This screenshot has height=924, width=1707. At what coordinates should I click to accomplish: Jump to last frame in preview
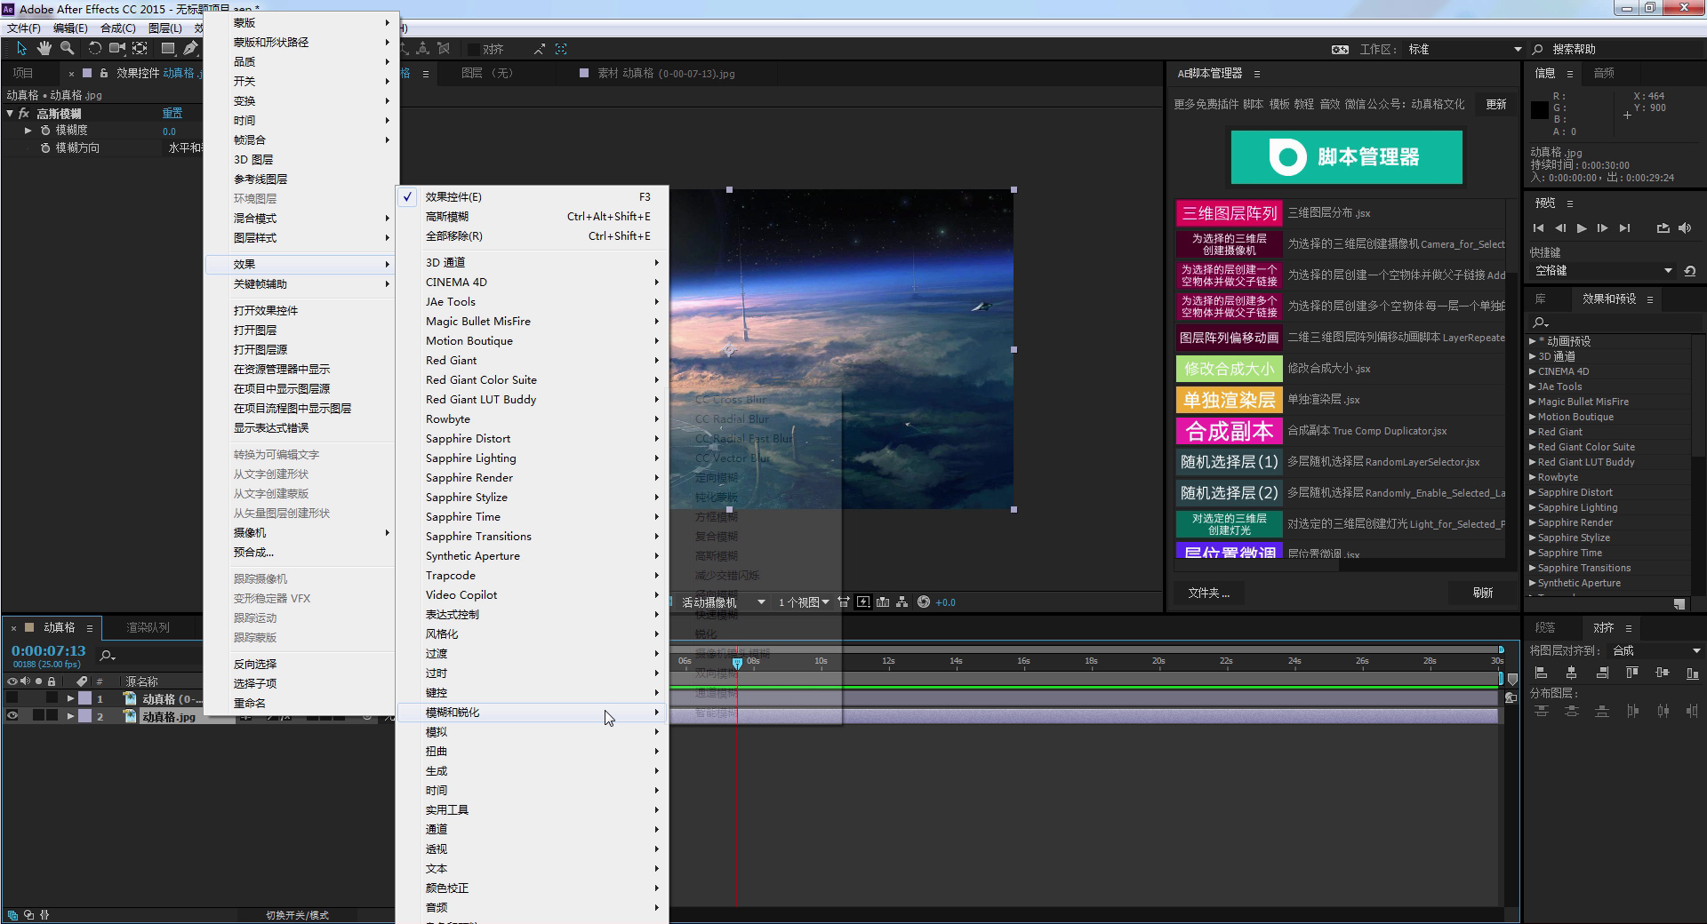pyautogui.click(x=1624, y=228)
